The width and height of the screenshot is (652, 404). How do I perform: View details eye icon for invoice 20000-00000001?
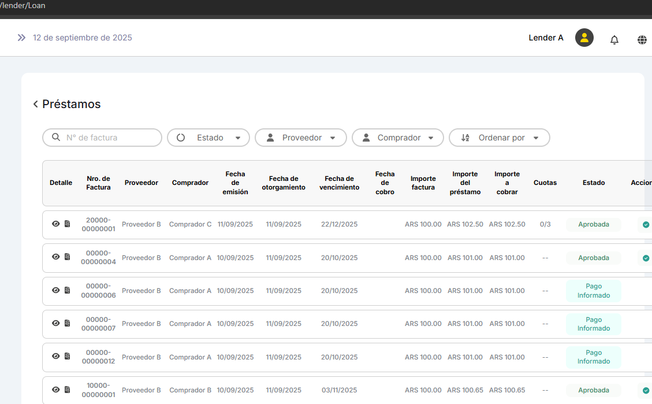(56, 224)
